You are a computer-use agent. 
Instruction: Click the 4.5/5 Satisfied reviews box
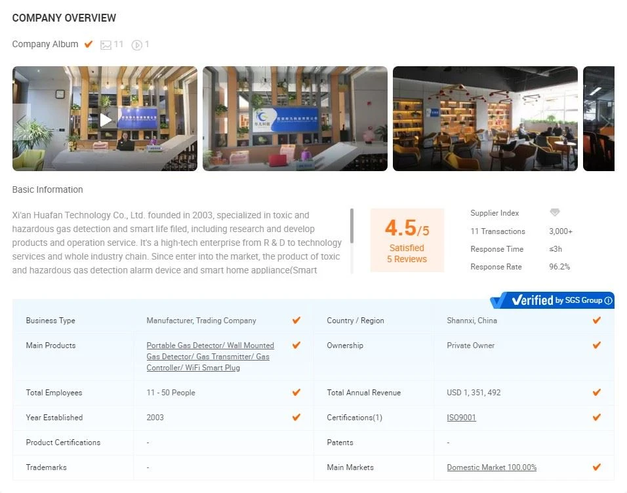tap(407, 240)
